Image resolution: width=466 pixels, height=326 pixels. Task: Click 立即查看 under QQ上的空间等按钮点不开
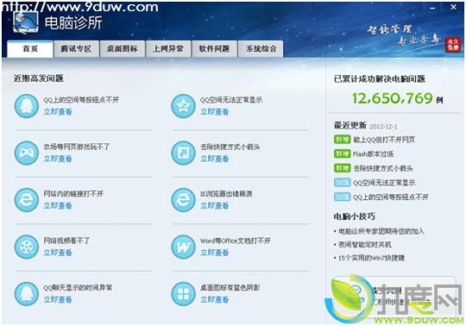tap(58, 111)
